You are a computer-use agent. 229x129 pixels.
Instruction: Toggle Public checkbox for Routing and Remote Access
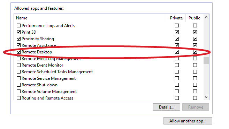pyautogui.click(x=195, y=98)
